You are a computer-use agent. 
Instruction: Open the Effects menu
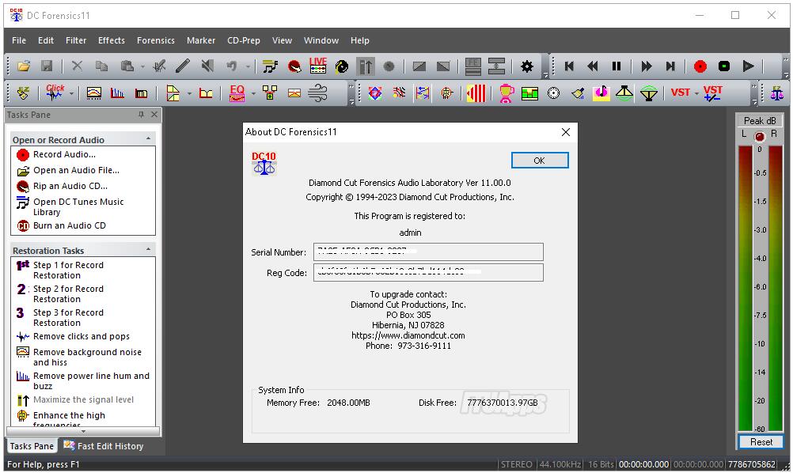tap(112, 40)
